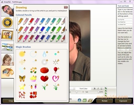134x105 pixels.
Task: Pick the cupcake magic brush
Action: [33, 78]
